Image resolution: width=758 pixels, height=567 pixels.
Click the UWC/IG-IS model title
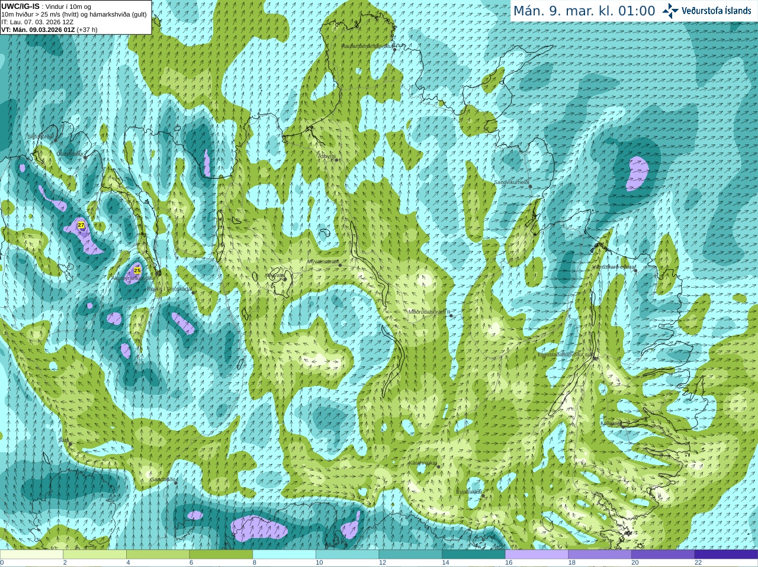tap(21, 6)
